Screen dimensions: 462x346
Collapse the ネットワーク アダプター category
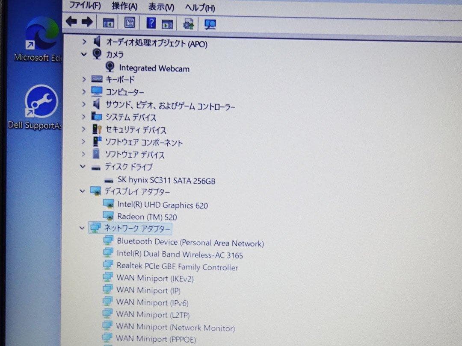coord(82,228)
